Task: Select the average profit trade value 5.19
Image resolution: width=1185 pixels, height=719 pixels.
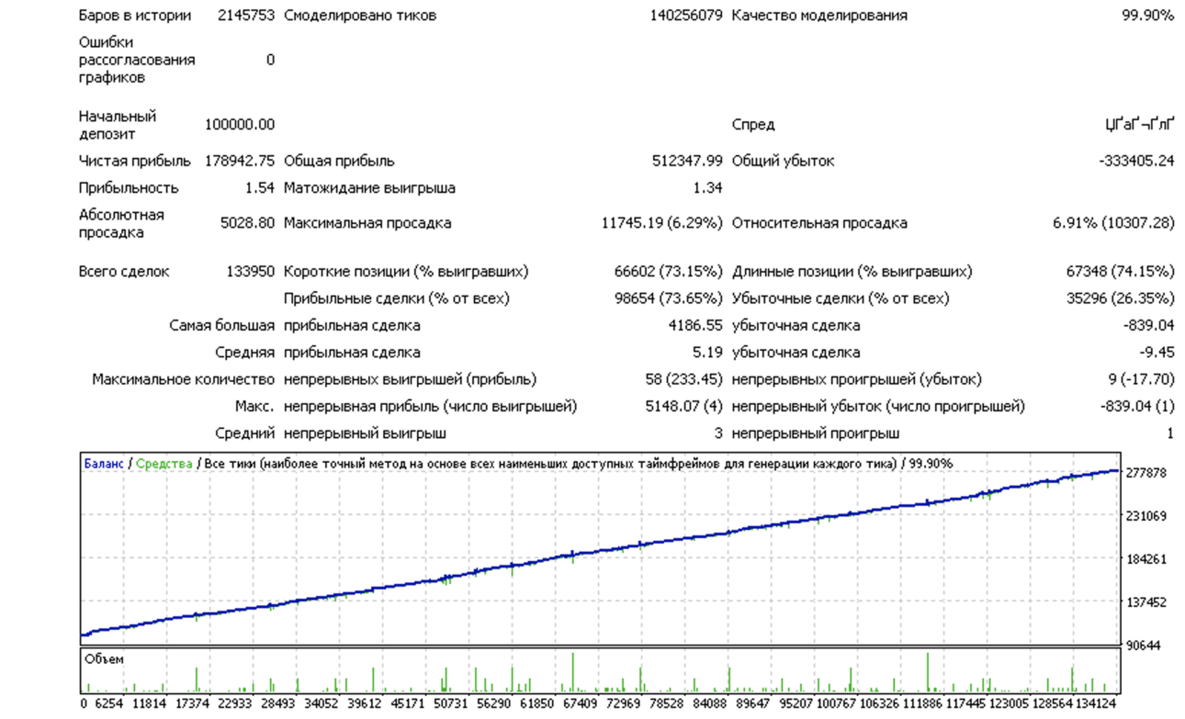Action: 709,353
